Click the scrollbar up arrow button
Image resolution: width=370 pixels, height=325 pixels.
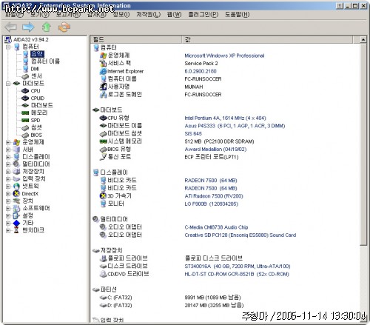363,39
